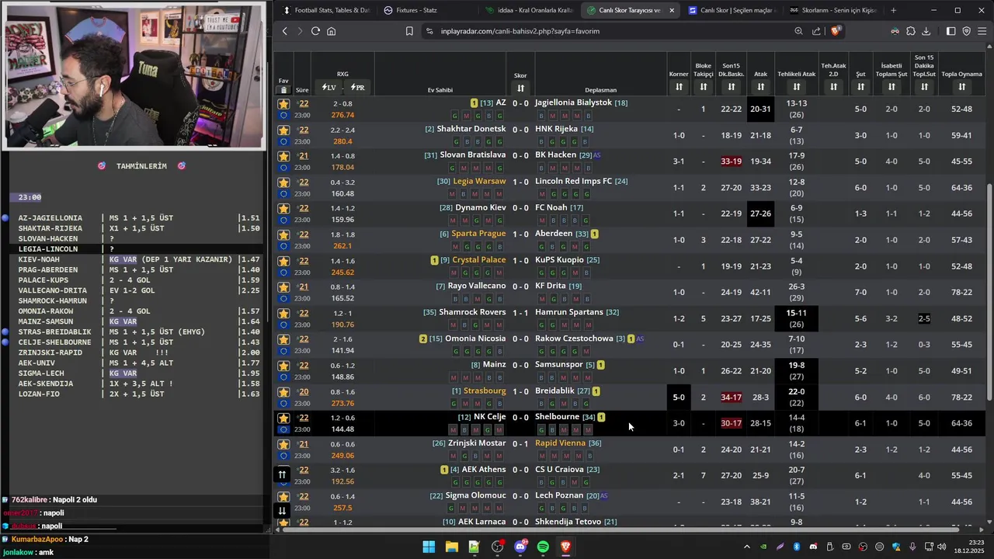Click the LV lightning RXG button
The height and width of the screenshot is (559, 994).
click(x=328, y=88)
